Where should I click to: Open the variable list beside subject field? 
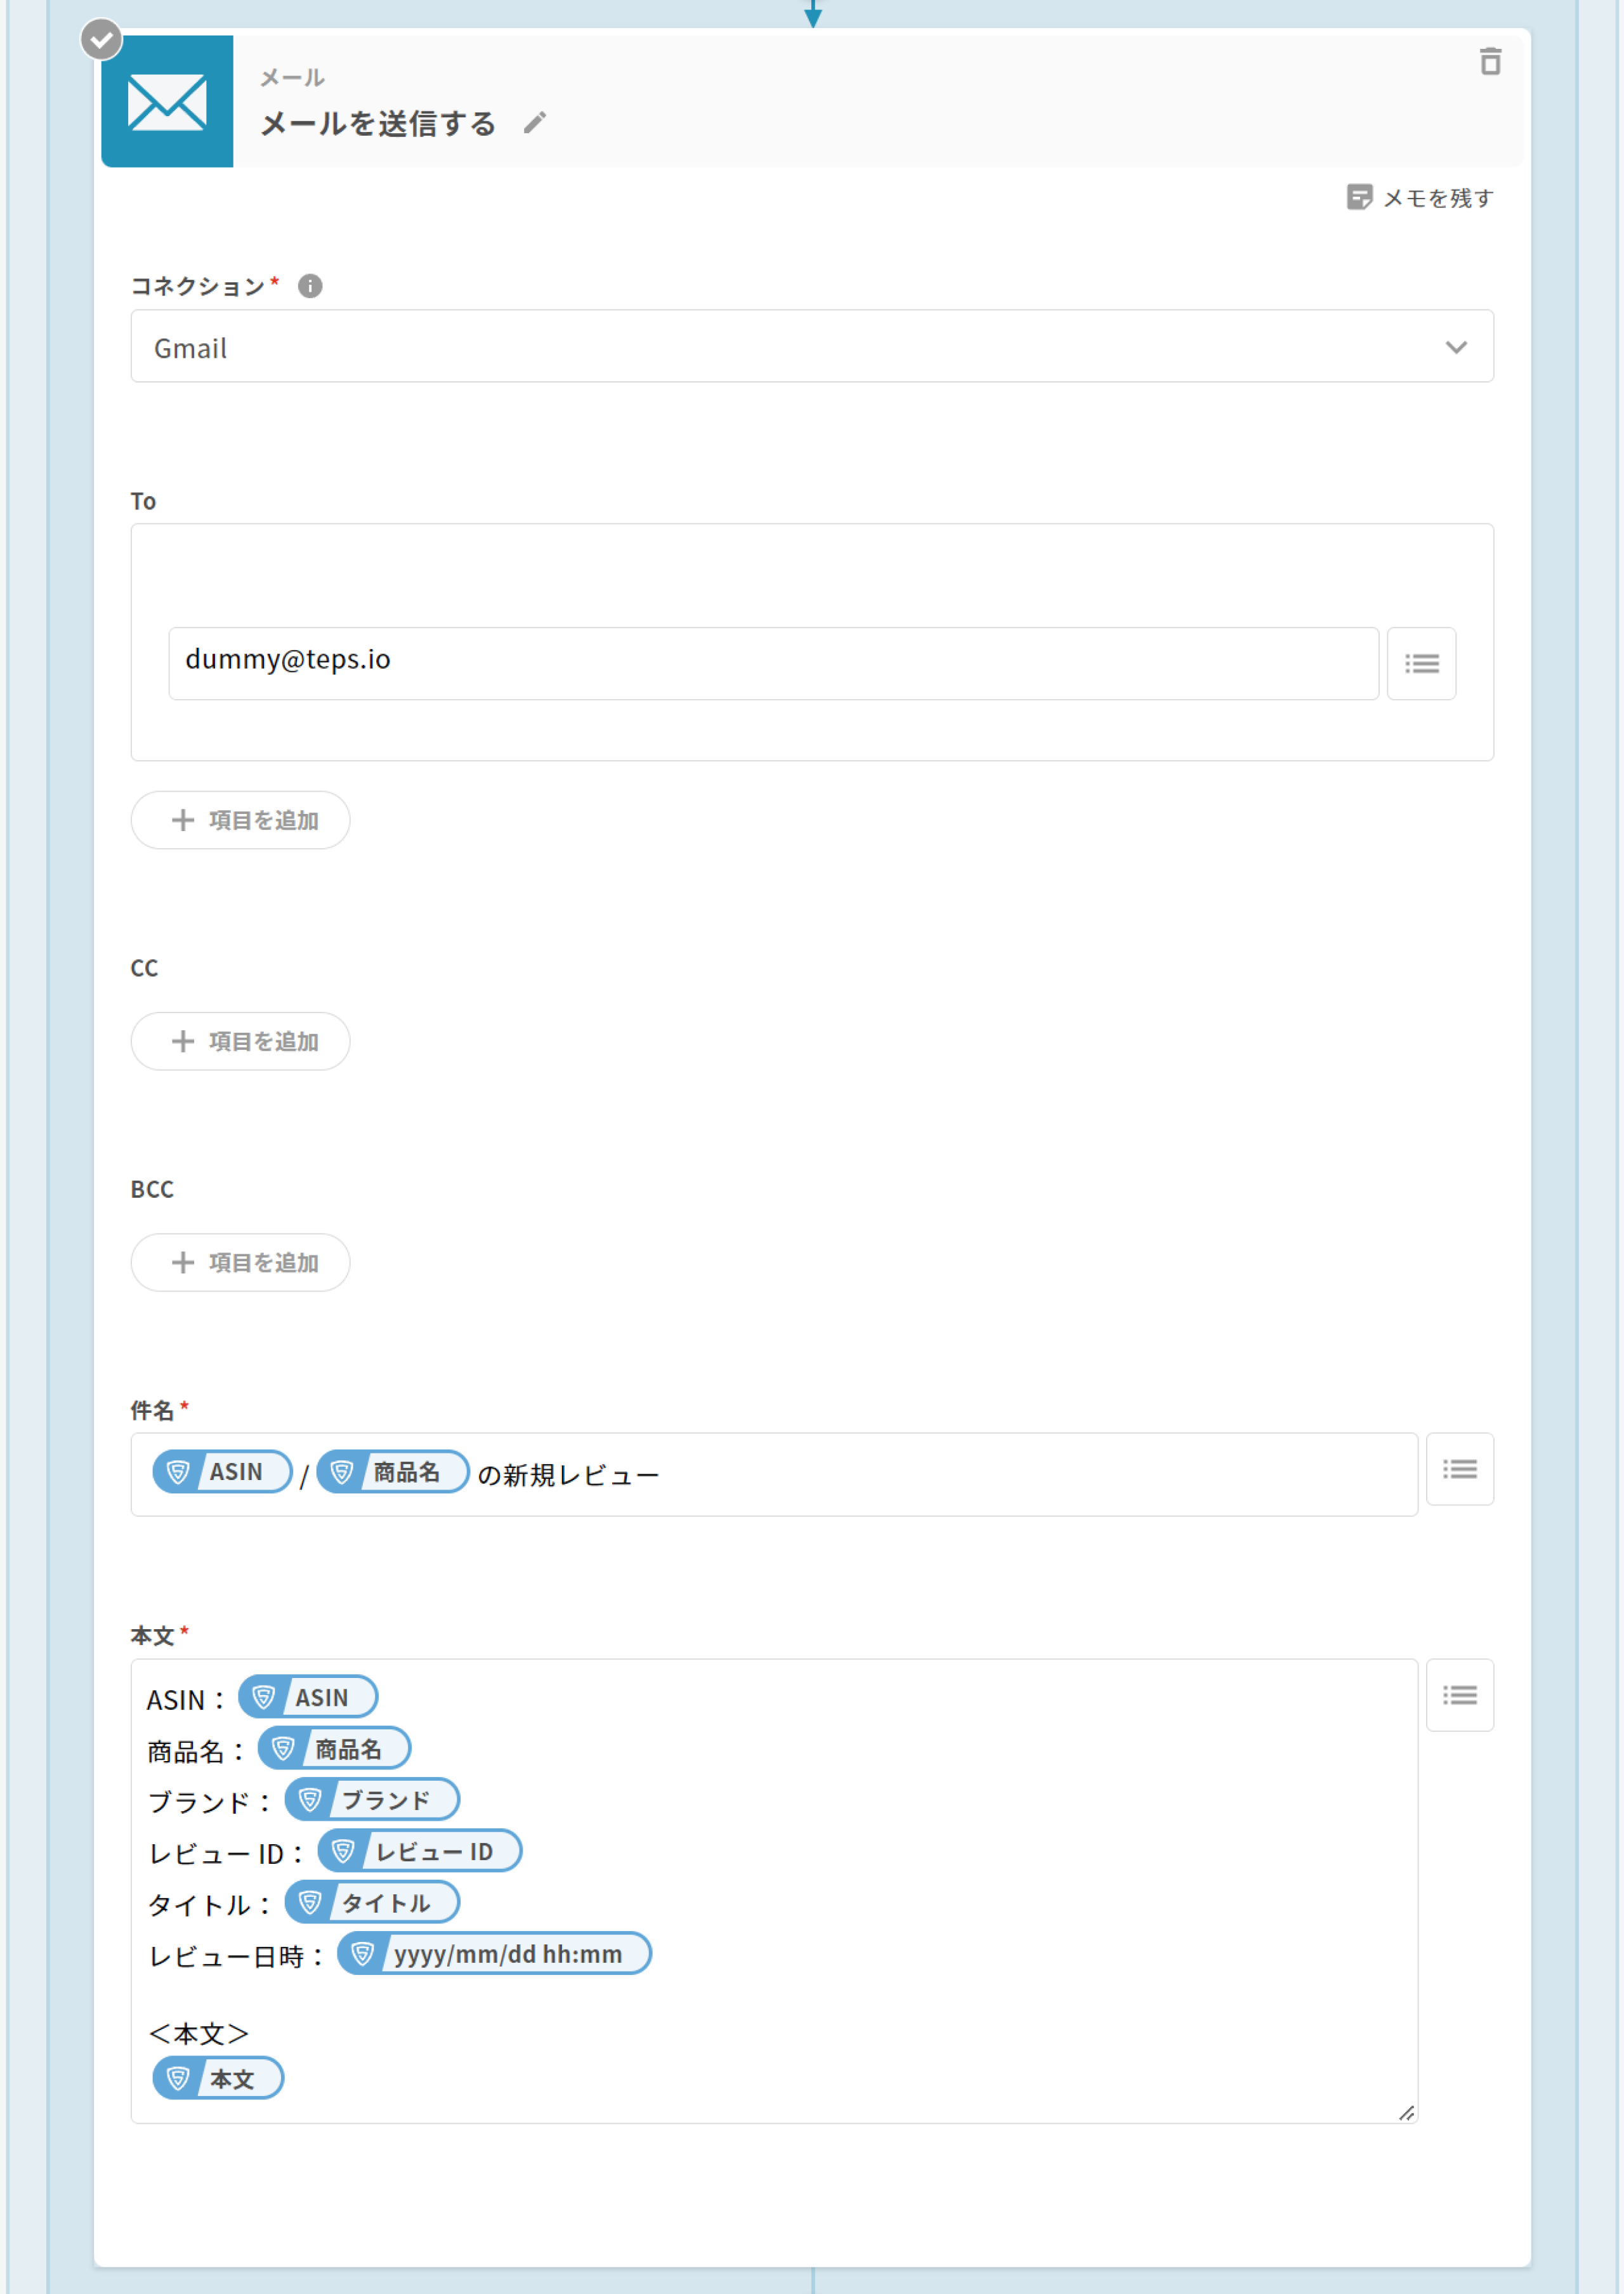click(x=1459, y=1469)
